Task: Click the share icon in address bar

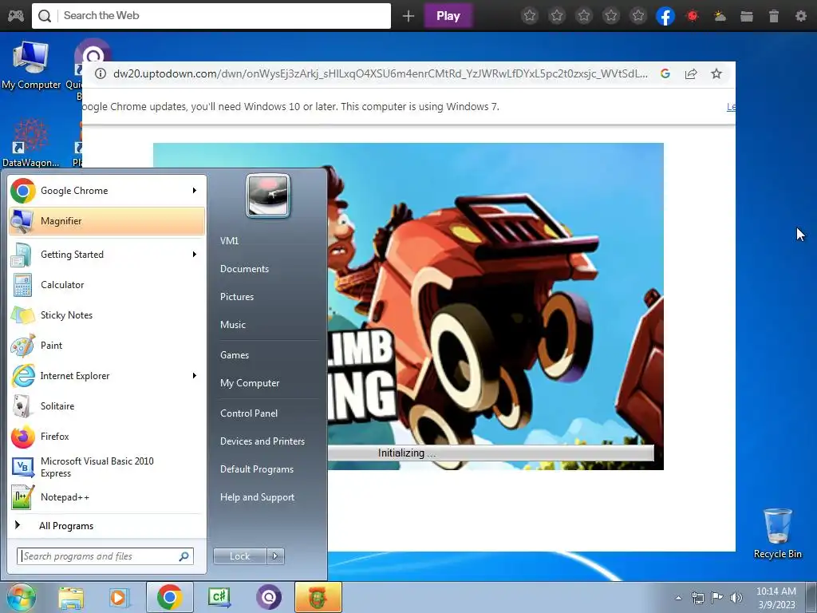Action: pyautogui.click(x=691, y=74)
